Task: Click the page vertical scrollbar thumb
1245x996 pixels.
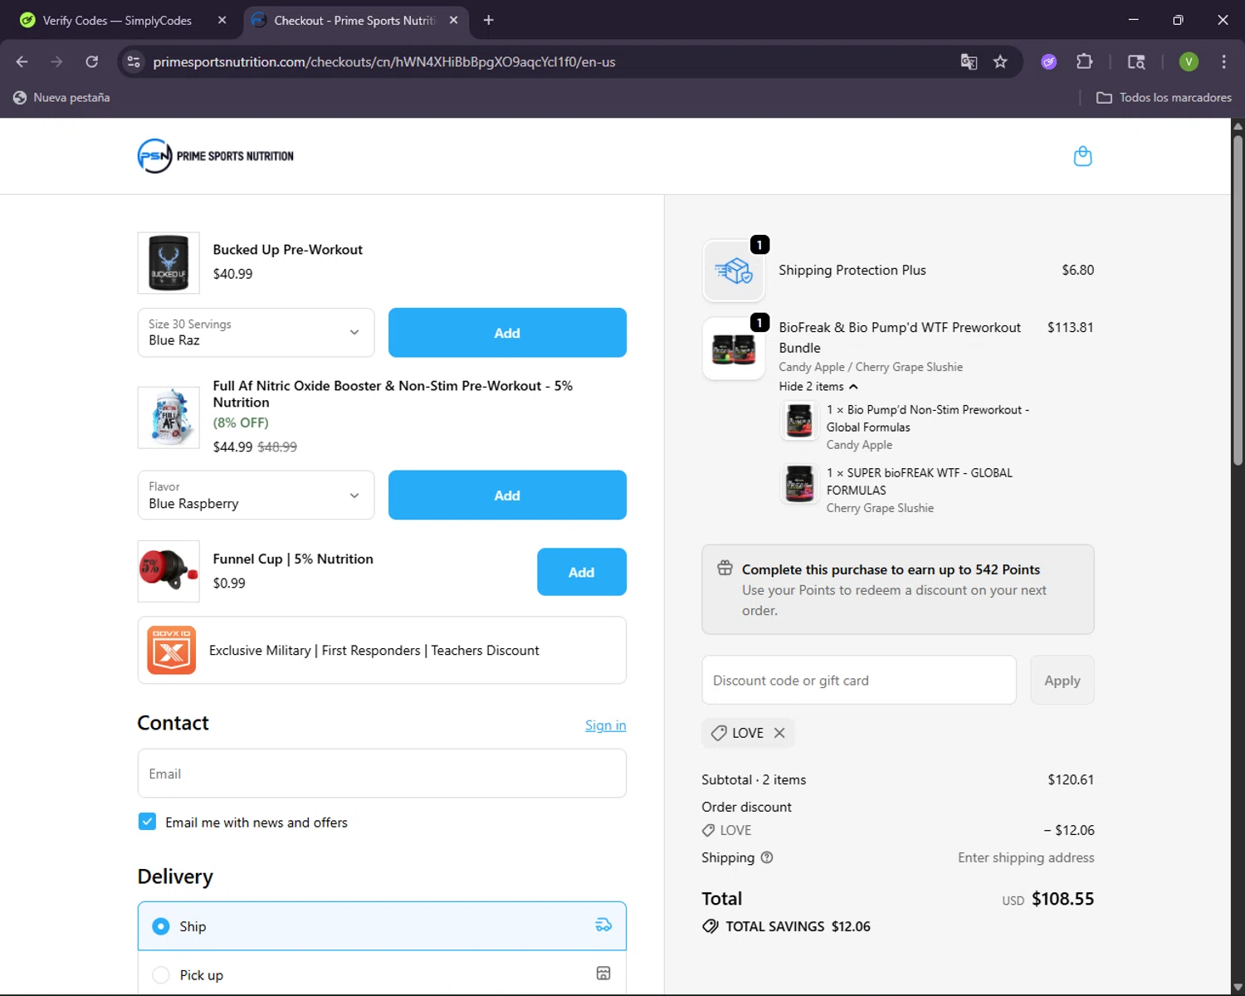Action: 1238,299
